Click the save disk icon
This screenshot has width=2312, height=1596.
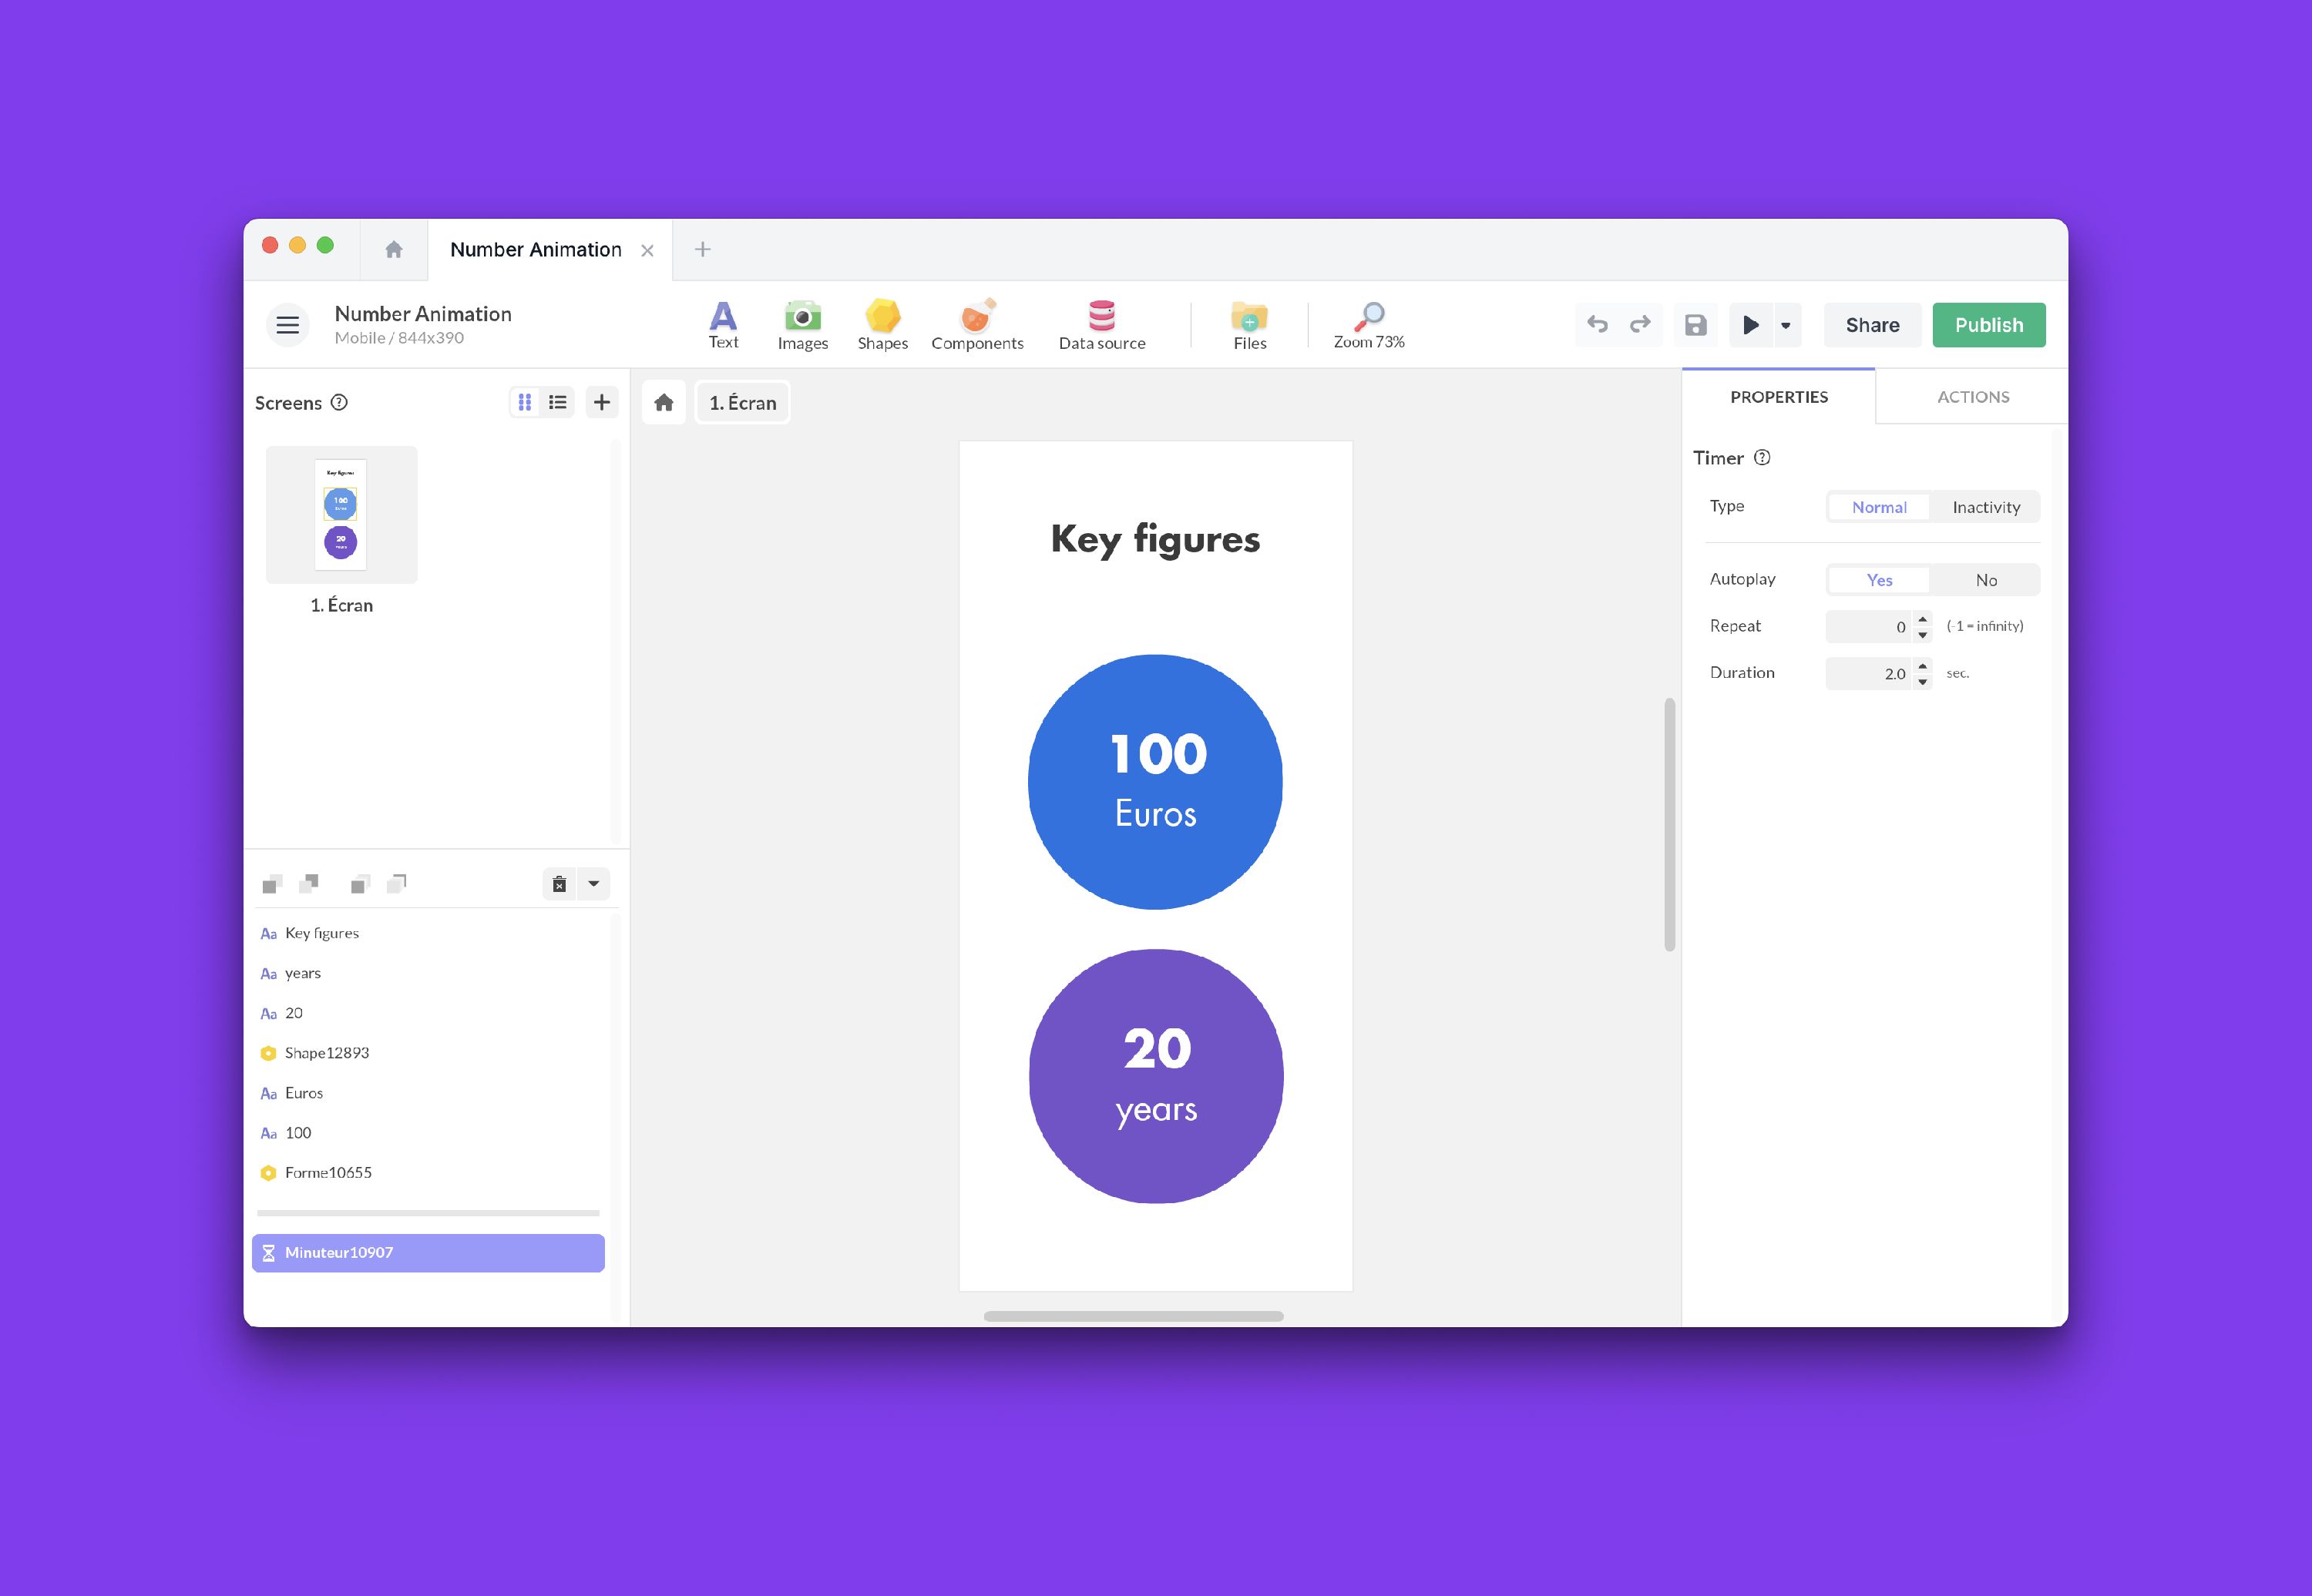1695,325
